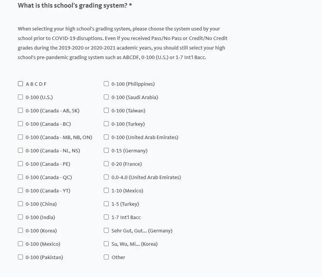Enable 0-100 (Pakistan) grading system
The height and width of the screenshot is (277, 322).
(x=21, y=257)
